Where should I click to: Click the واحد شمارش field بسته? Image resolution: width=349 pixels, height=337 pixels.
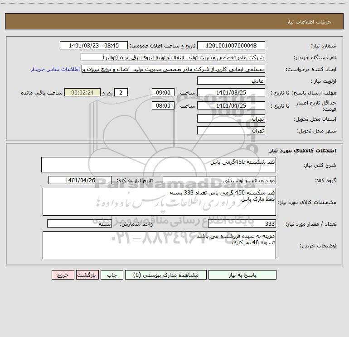pyautogui.click(x=79, y=223)
